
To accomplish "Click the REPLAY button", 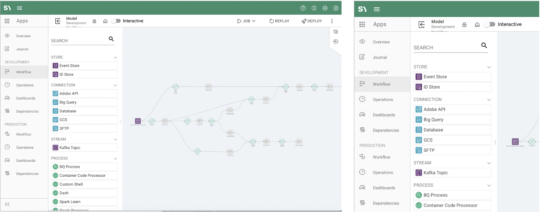I will point(279,21).
